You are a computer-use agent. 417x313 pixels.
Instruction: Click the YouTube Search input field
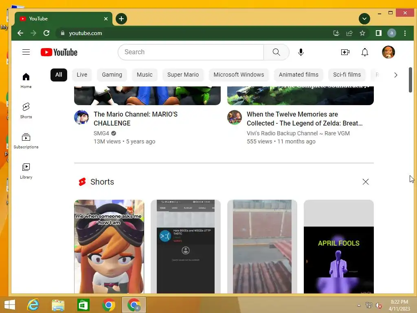[191, 52]
